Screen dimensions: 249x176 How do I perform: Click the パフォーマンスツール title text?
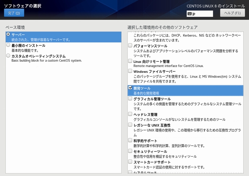pyautogui.click(x=150, y=46)
